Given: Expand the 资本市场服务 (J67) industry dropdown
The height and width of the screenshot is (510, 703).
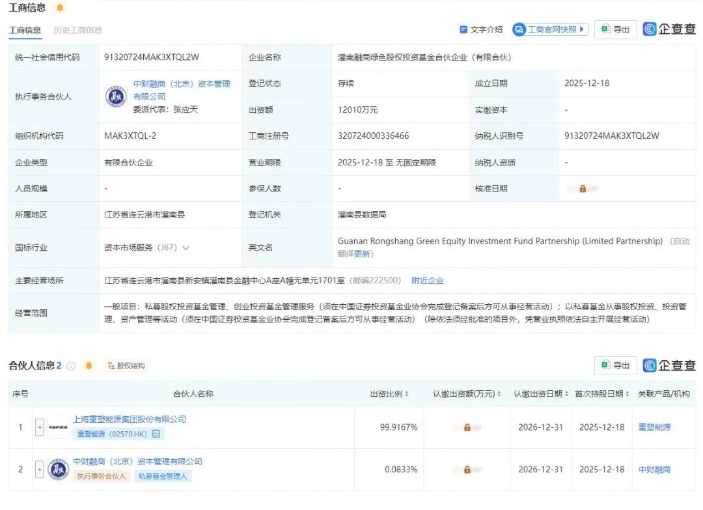Looking at the screenshot, I should [x=186, y=248].
